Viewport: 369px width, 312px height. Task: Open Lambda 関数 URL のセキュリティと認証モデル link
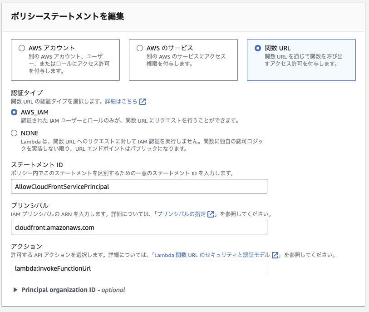(x=212, y=255)
